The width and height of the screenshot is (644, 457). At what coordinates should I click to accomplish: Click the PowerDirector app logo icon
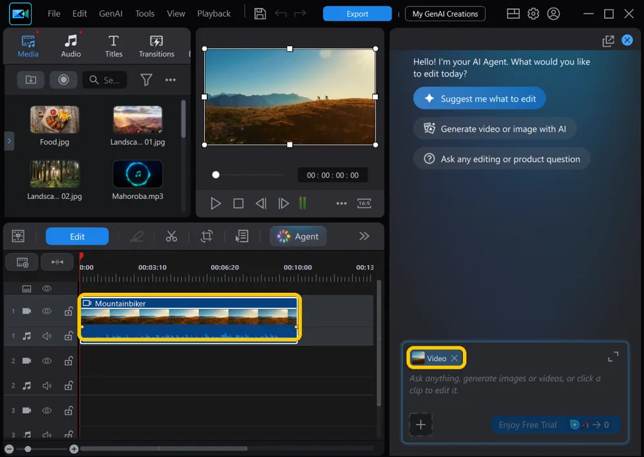tap(20, 14)
